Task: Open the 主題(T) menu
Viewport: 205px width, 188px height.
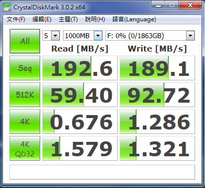Action: click(x=68, y=19)
